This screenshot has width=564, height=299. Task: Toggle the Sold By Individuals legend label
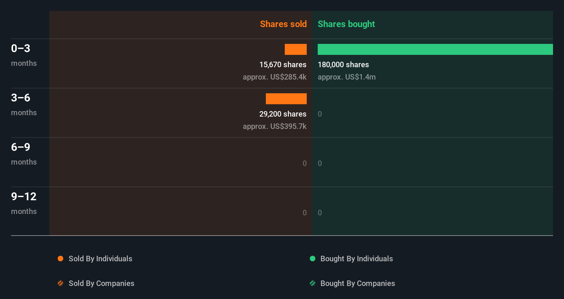coord(100,259)
